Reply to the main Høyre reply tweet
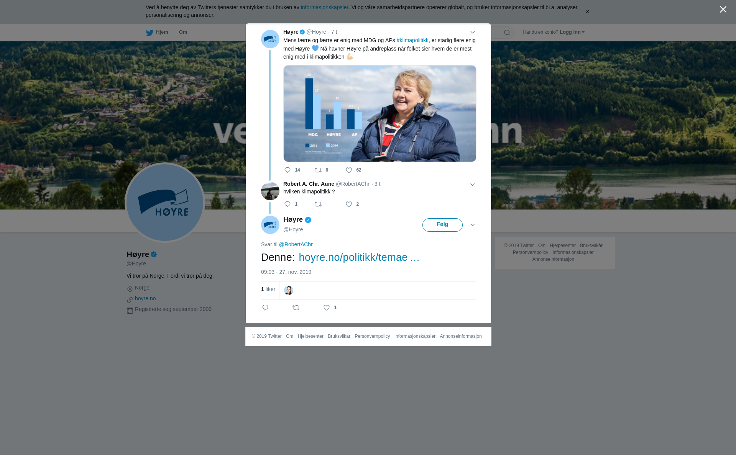The image size is (736, 455). (265, 308)
